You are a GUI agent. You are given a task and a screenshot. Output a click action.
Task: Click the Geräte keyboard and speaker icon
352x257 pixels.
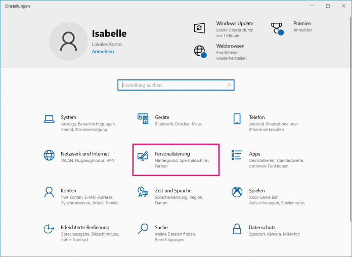pos(143,119)
